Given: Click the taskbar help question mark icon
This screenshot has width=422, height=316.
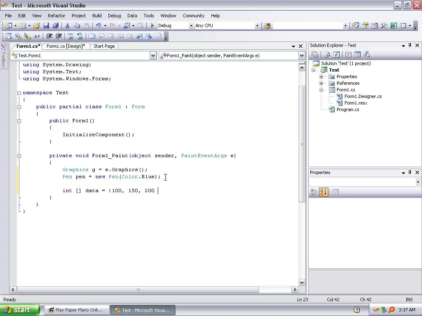Looking at the screenshot, I should point(356,310).
